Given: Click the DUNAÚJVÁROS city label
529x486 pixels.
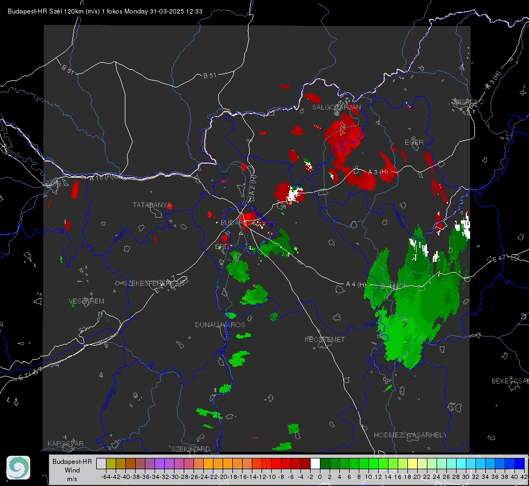Looking at the screenshot, I should (x=220, y=325).
